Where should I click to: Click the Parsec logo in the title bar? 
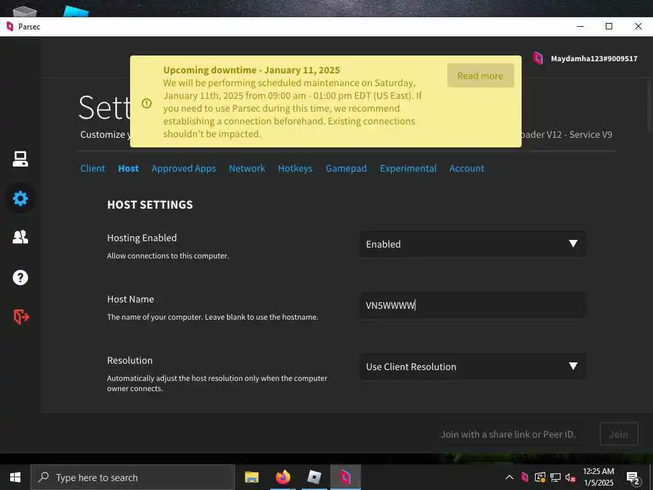(x=10, y=27)
